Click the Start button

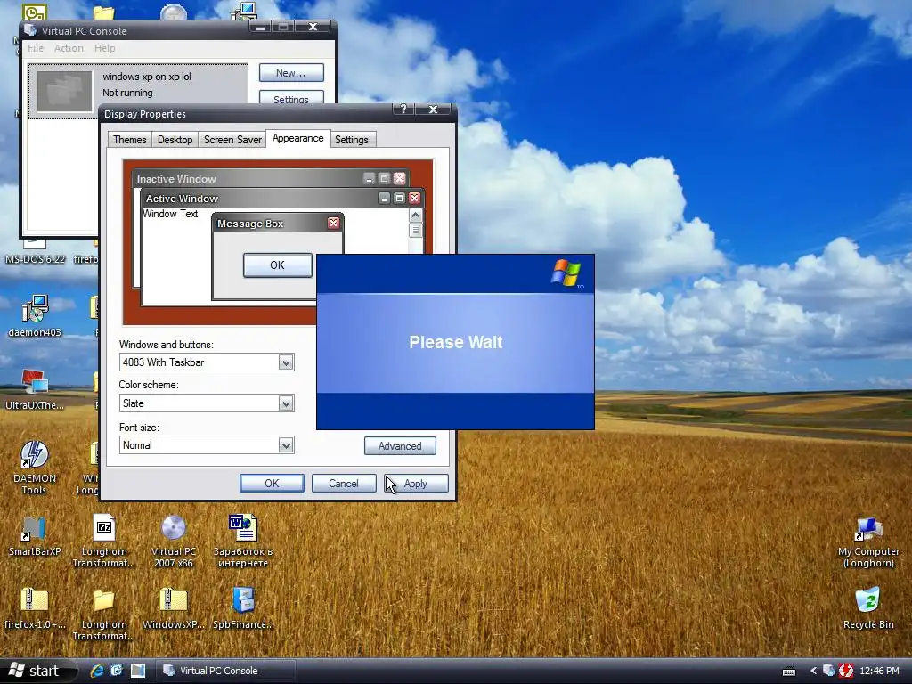tap(36, 672)
